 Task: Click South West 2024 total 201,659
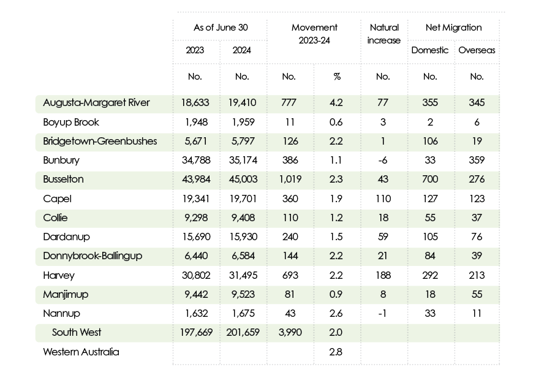pos(243,332)
